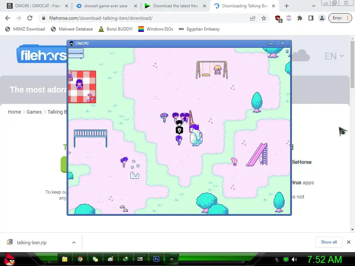This screenshot has width=355, height=266.
Task: Open the Malware Database bookmark
Action: tap(72, 29)
